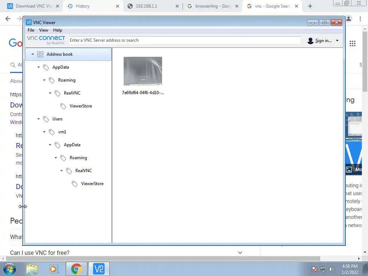Image resolution: width=368 pixels, height=276 pixels.
Task: Click the Chrome profile avatar icon
Action: pos(349,19)
